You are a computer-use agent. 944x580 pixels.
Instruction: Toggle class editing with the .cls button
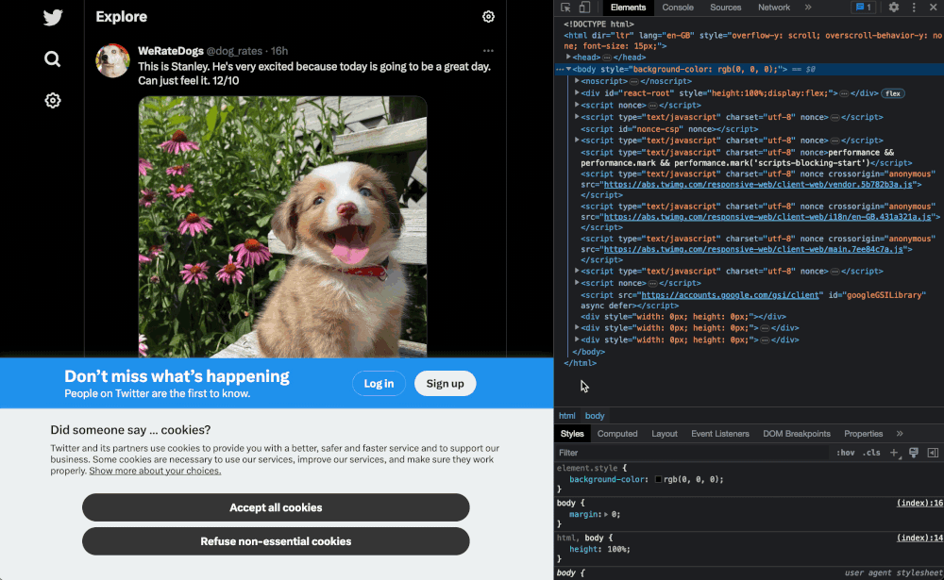coord(871,453)
